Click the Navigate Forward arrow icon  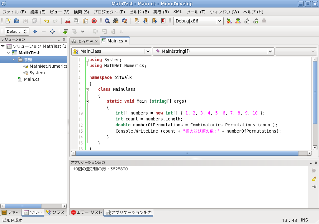74,32
